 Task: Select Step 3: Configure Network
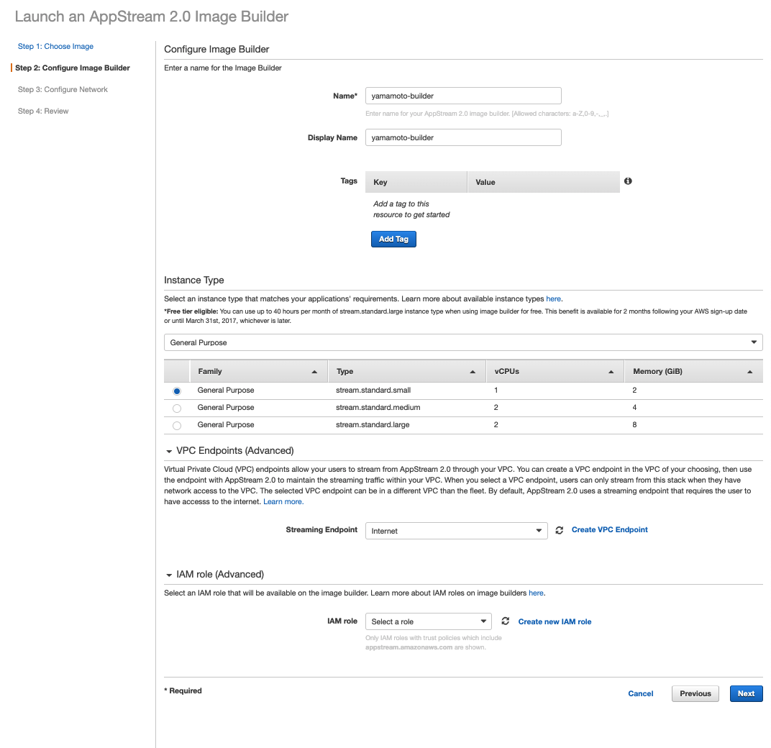point(63,89)
